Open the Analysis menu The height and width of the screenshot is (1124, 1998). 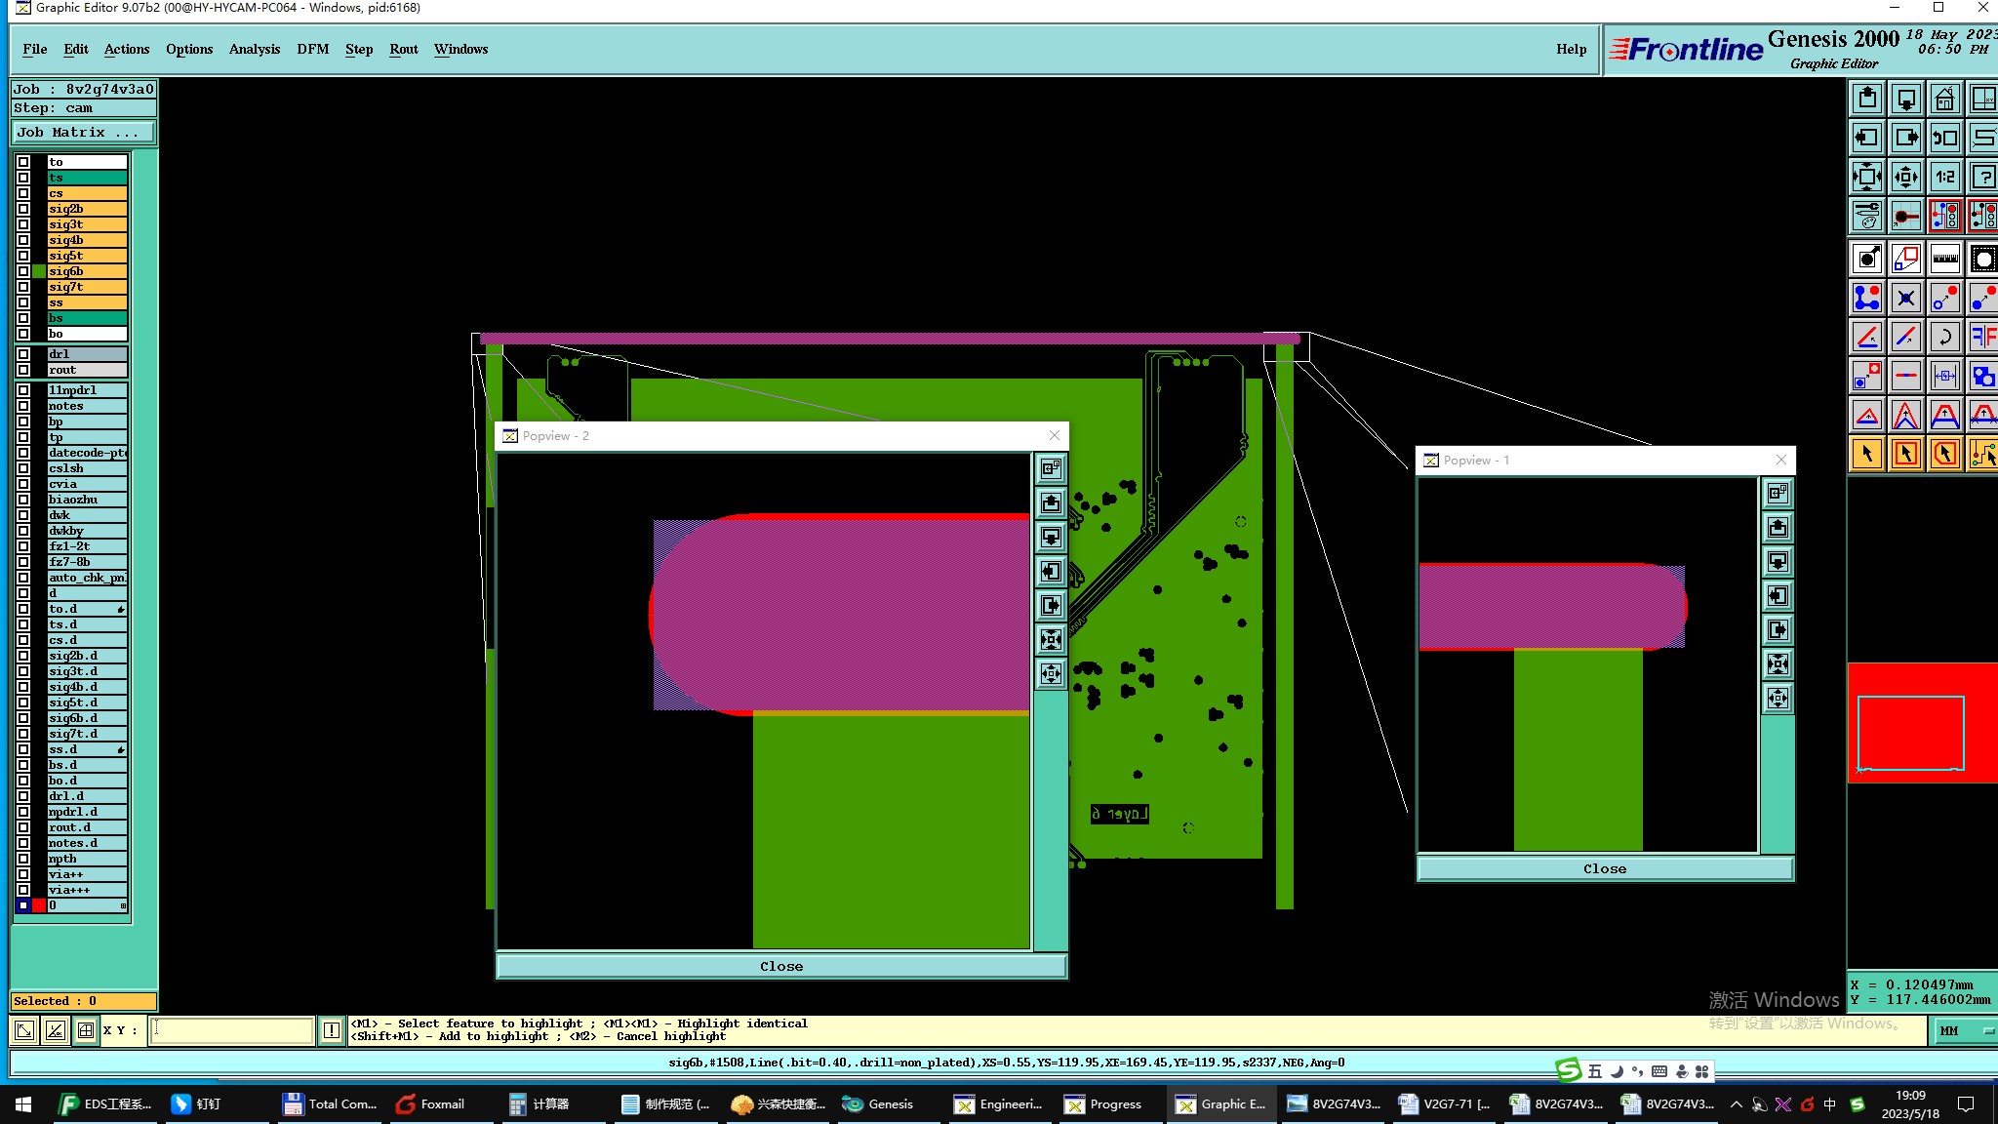(x=254, y=49)
